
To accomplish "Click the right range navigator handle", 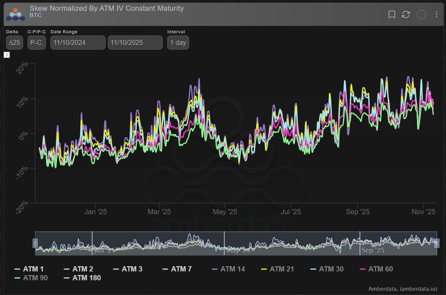I will [x=437, y=243].
